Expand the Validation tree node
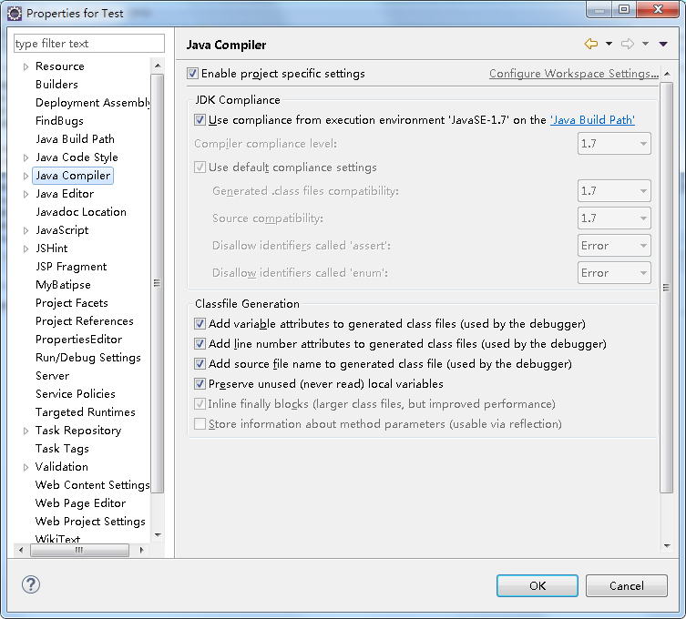Screen dimensions: 686x619 tap(26, 467)
